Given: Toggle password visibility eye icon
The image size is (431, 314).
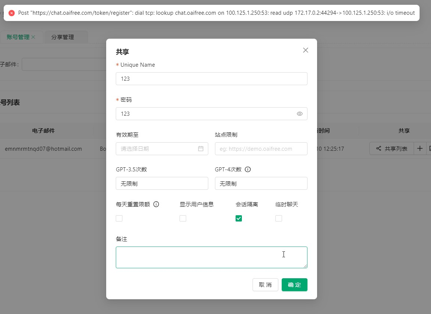Looking at the screenshot, I should (x=300, y=114).
